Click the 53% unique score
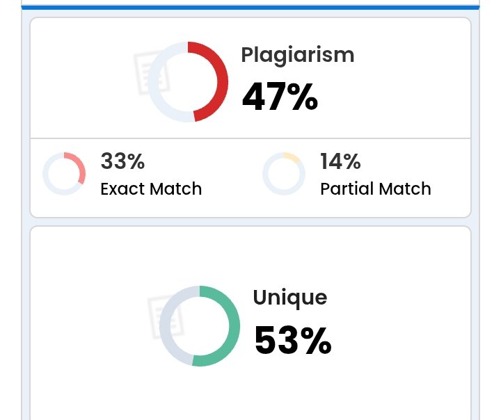The width and height of the screenshot is (501, 420). [293, 340]
